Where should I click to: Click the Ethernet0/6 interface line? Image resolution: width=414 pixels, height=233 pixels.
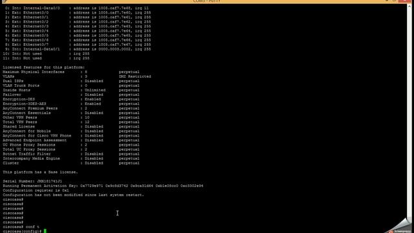(77, 40)
